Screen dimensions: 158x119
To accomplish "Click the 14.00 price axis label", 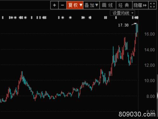I will [x=149, y=50].
